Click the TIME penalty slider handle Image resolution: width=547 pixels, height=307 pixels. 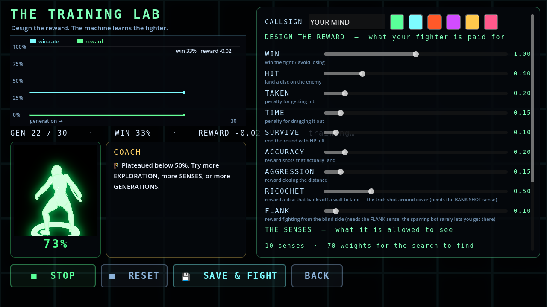341,113
